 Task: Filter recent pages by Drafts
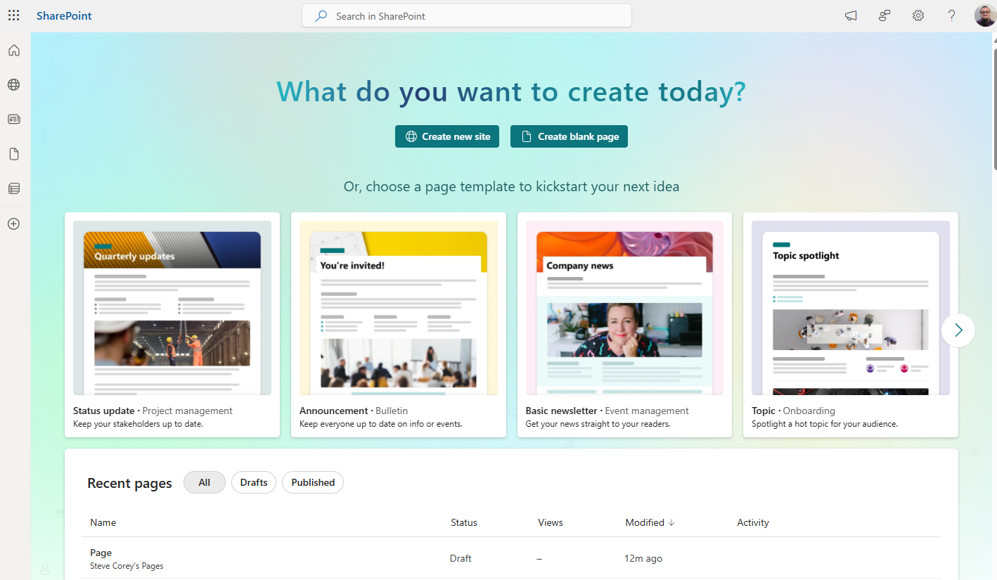(254, 482)
